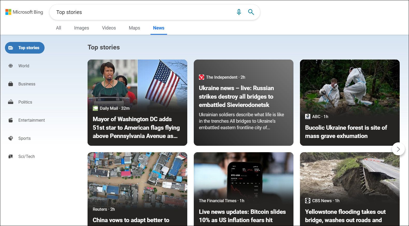Select the Top stories sidebar button
Viewport: 409px width, 226px height.
[x=25, y=48]
